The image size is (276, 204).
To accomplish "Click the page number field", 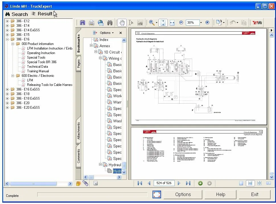I will point(164,183).
